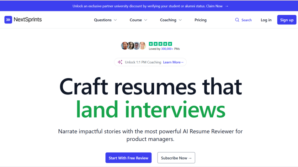
Task: Click Start With Free Review button
Action: click(129, 158)
